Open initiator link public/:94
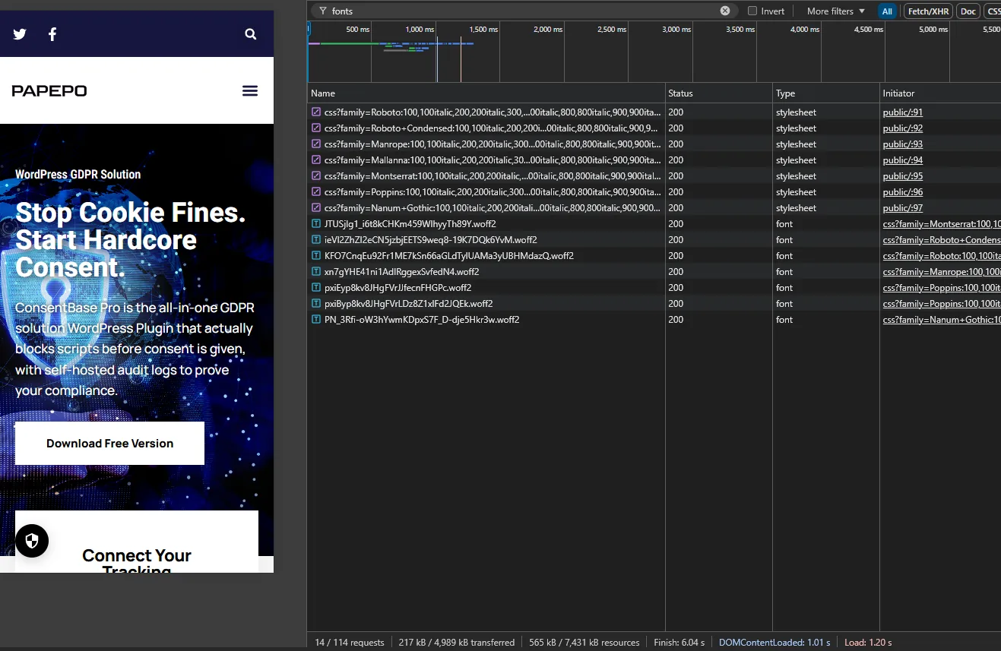1001x651 pixels. tap(903, 160)
